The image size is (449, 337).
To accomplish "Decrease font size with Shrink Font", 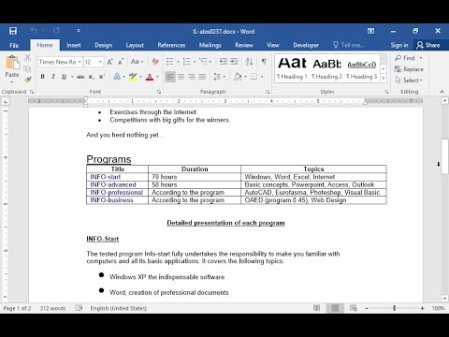I will coord(121,62).
